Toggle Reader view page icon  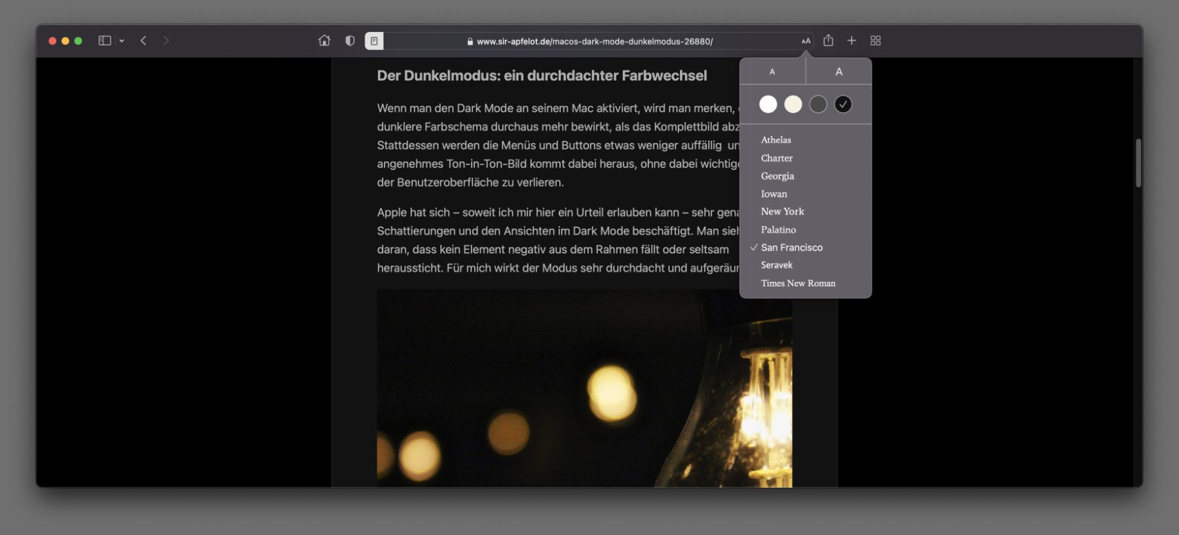pos(374,41)
